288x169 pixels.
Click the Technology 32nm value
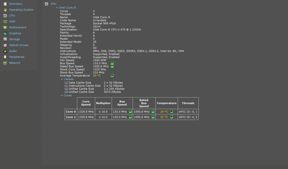click(97, 27)
